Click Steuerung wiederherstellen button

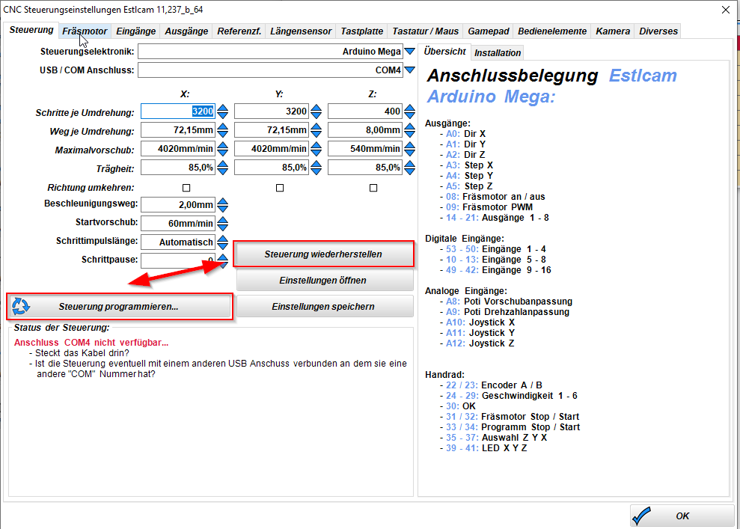click(323, 254)
